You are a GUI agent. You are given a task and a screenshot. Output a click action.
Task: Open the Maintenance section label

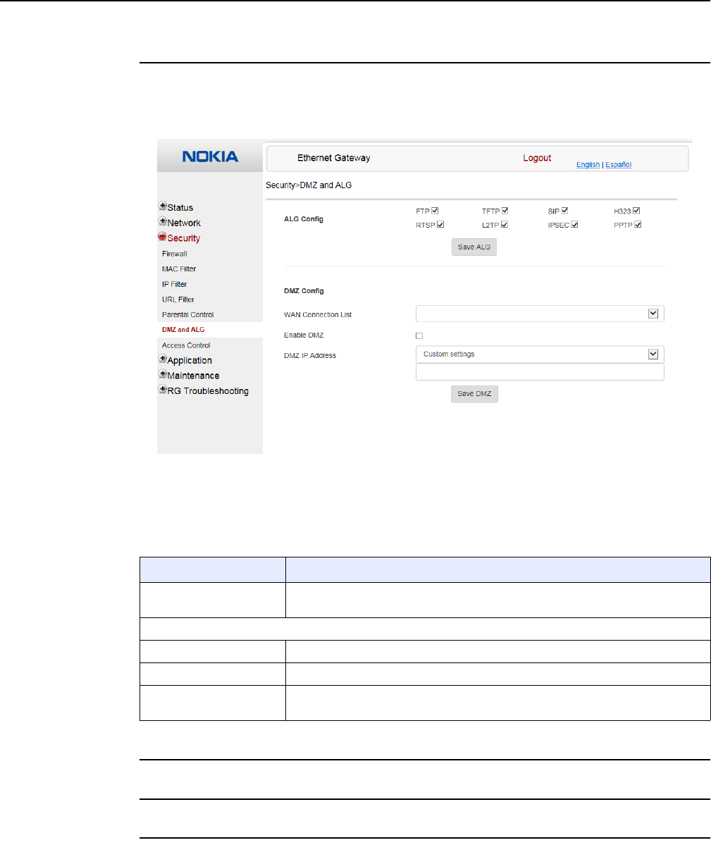(x=193, y=376)
